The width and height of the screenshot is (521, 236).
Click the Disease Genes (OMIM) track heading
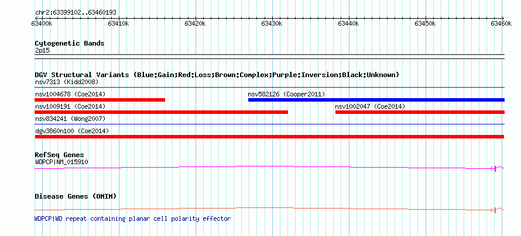pyautogui.click(x=76, y=196)
